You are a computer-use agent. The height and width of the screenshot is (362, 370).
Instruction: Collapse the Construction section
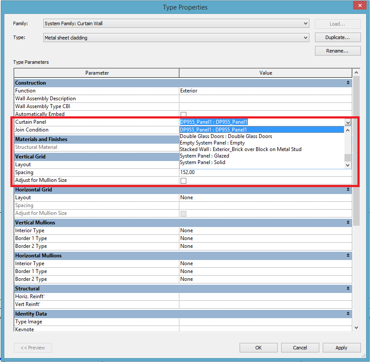pos(348,83)
